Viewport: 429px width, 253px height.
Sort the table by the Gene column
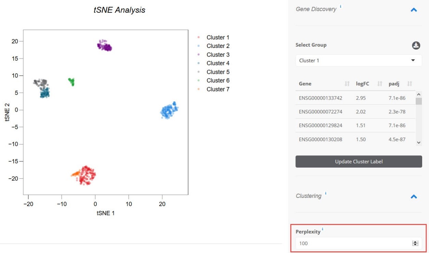347,84
